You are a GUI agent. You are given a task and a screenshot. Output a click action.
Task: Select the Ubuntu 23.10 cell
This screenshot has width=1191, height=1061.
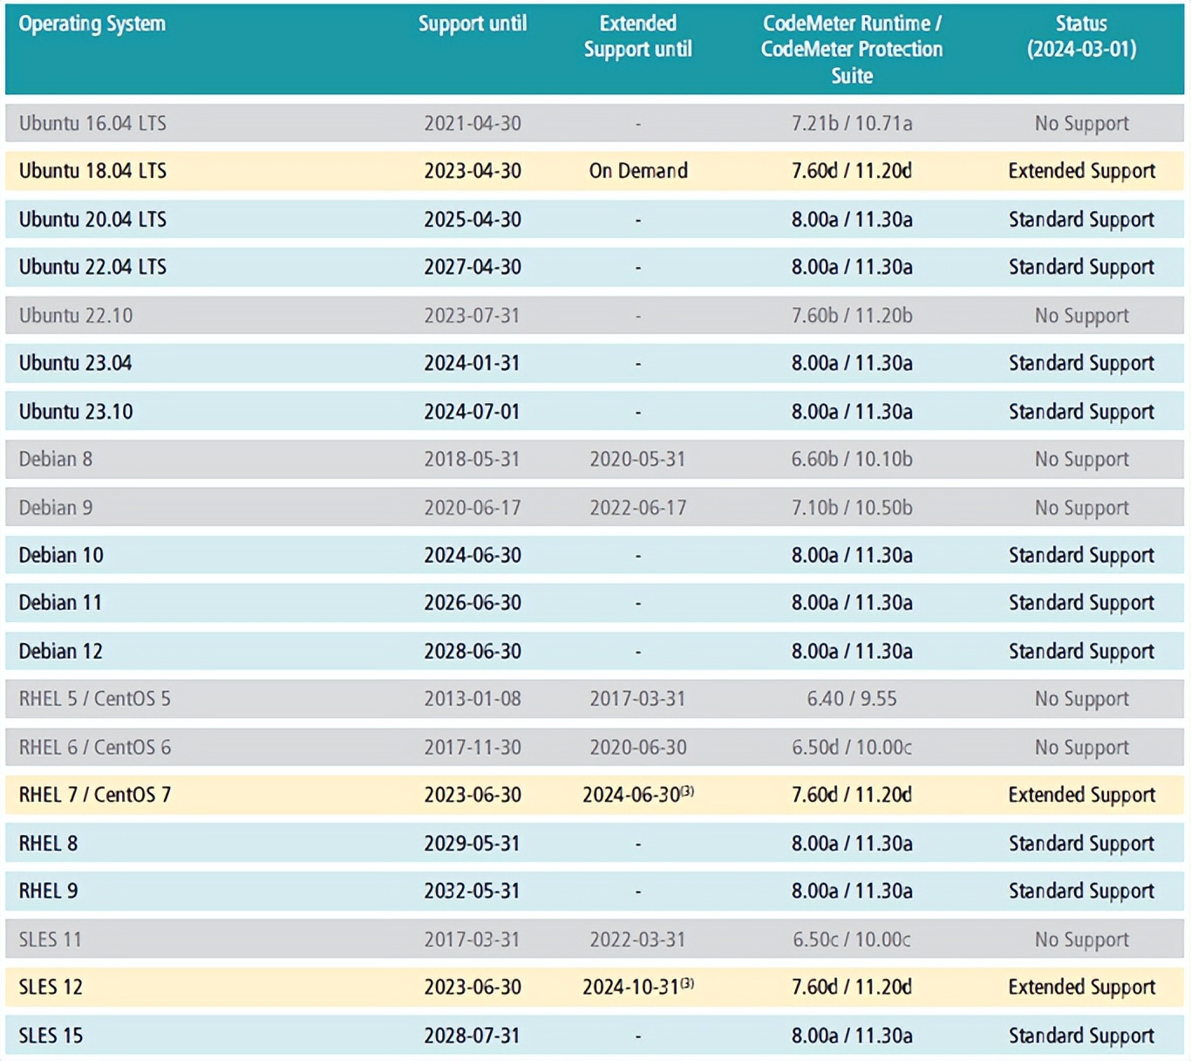(76, 411)
